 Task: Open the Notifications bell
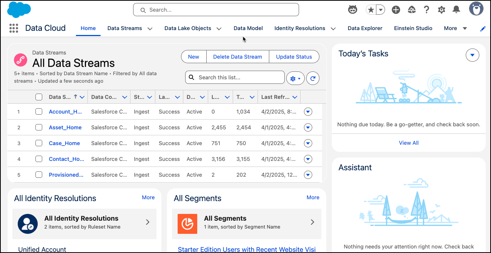[456, 10]
